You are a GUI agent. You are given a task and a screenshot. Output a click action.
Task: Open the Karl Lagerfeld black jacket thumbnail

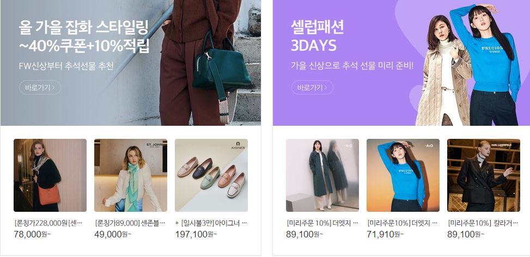[x=484, y=175]
